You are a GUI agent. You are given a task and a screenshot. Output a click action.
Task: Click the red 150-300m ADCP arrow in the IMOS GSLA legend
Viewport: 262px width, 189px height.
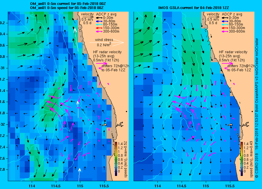click(x=225, y=28)
